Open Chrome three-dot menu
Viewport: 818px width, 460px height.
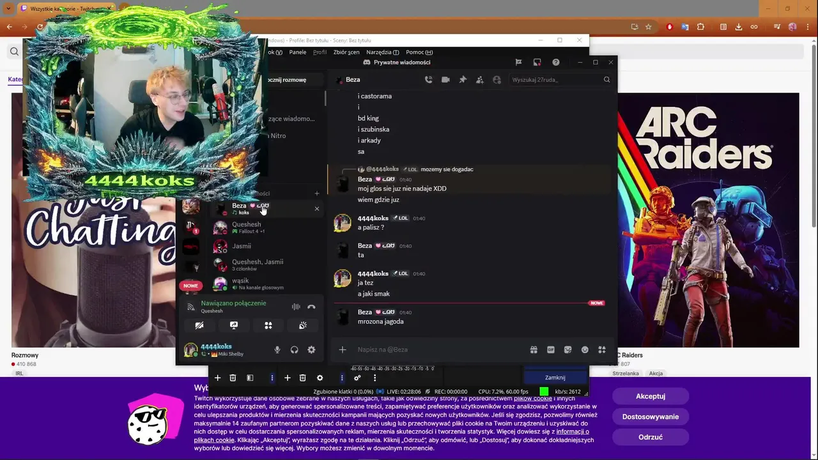[807, 27]
